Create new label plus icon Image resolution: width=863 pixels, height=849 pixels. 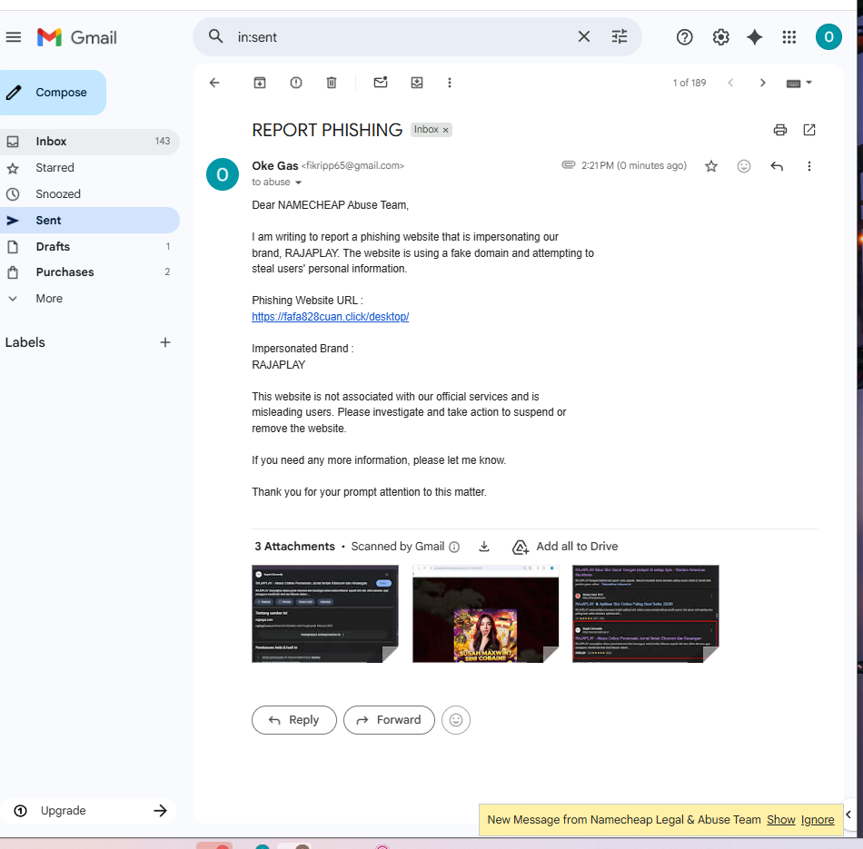pyautogui.click(x=165, y=342)
